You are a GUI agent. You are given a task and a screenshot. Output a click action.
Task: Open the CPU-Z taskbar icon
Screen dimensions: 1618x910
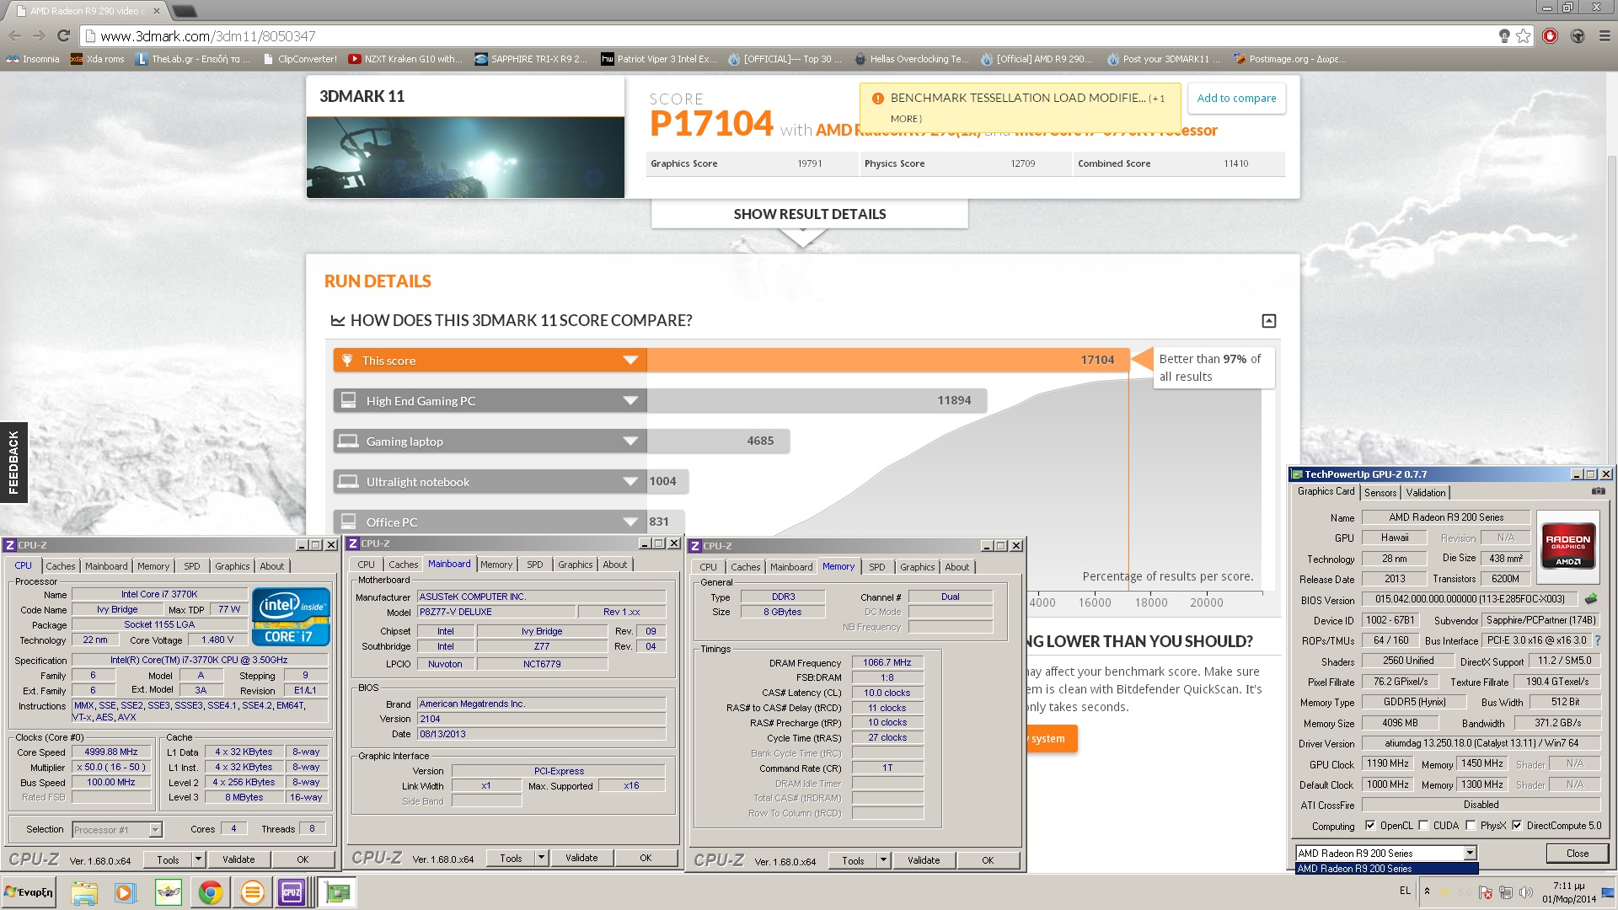(292, 892)
